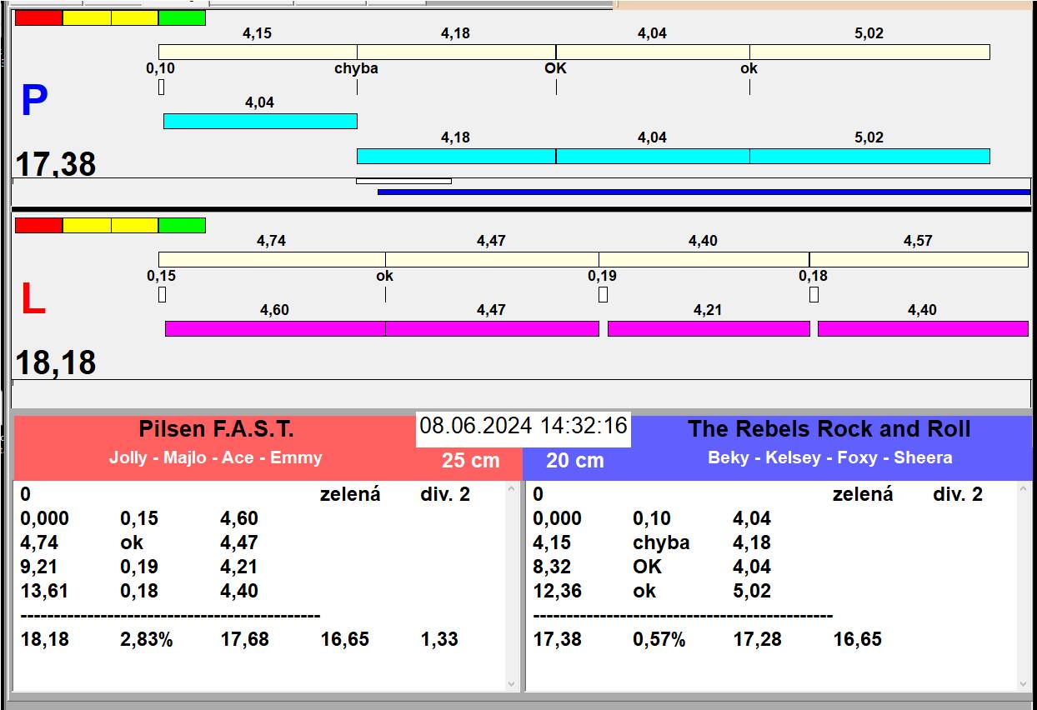Select the small marker box below 0,15
Image resolution: width=1037 pixels, height=710 pixels.
[x=162, y=294]
